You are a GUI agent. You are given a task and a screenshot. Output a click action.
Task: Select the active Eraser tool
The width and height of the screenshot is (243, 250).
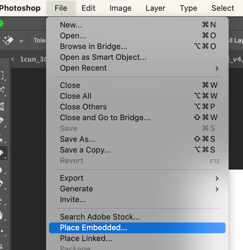point(2,153)
